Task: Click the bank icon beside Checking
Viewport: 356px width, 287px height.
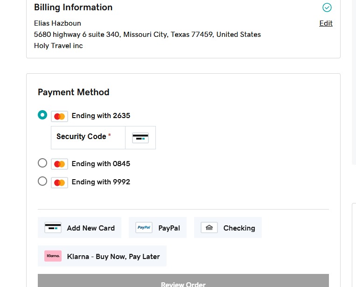Action: pyautogui.click(x=209, y=228)
